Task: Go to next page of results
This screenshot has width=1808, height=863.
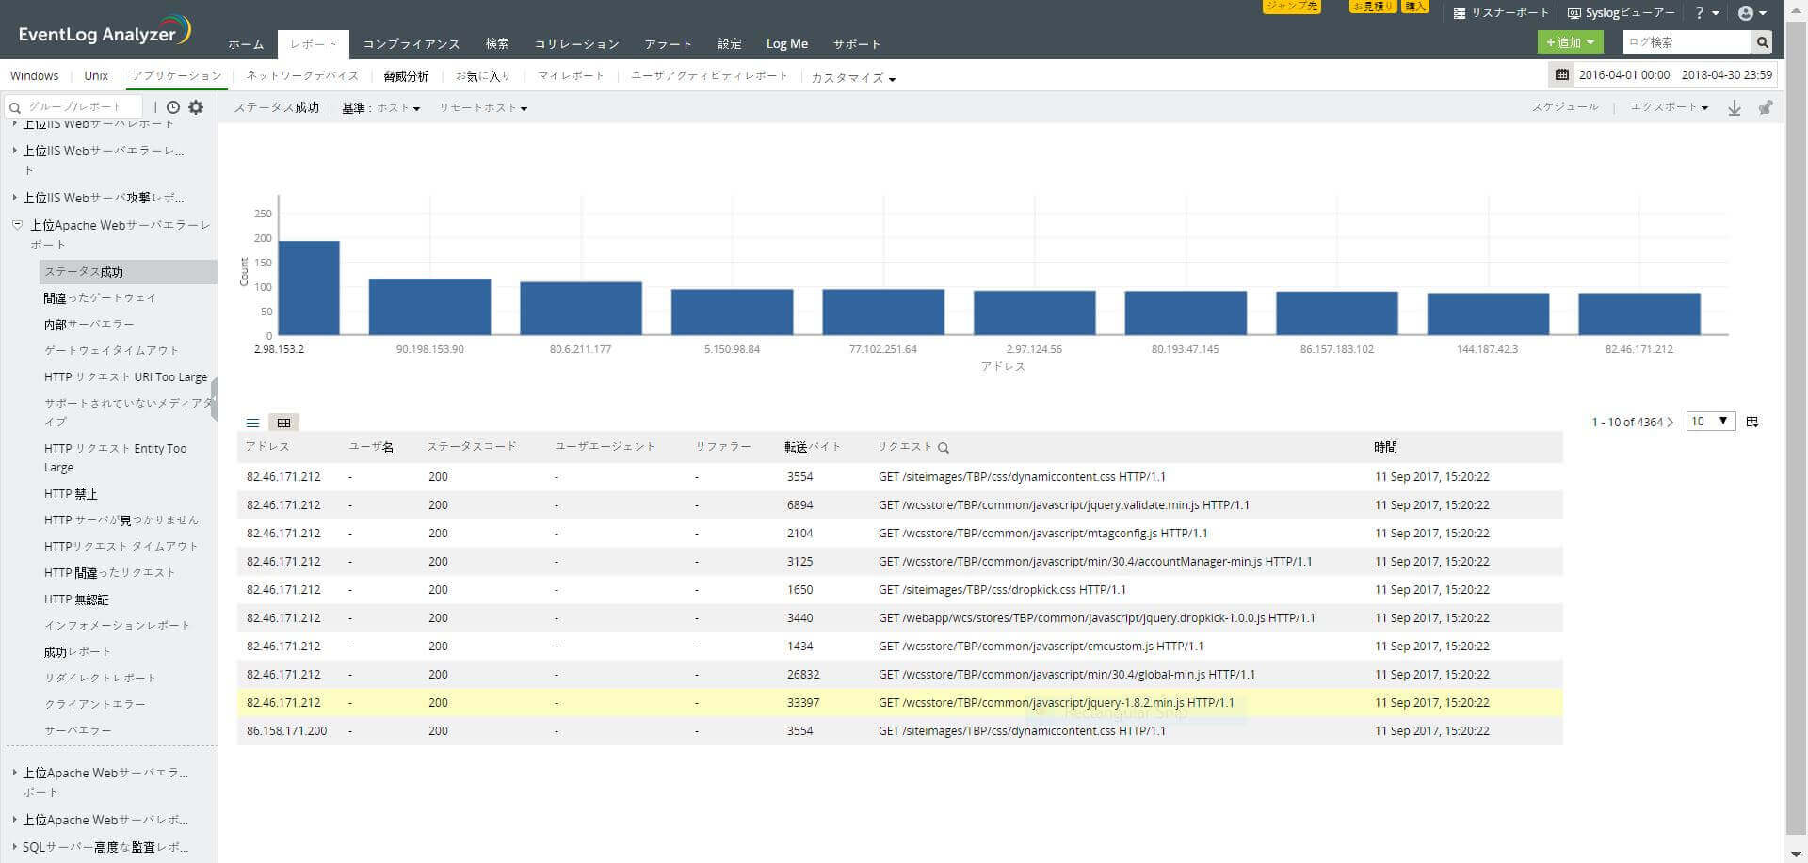Action: point(1671,422)
